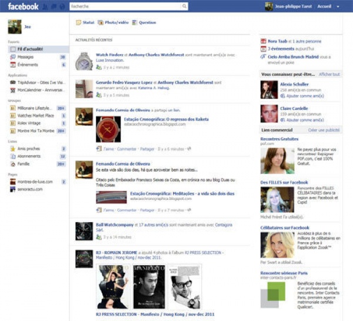Open 2 événements aujourd'hui link

[x=281, y=49]
